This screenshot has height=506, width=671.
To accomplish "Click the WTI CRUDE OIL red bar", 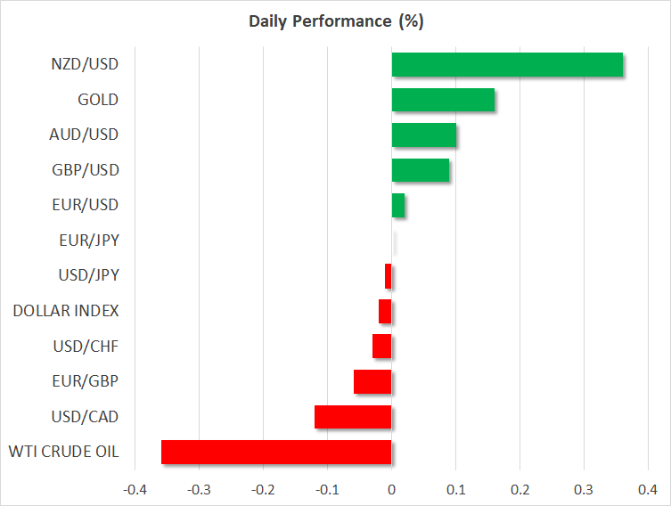I will (276, 453).
